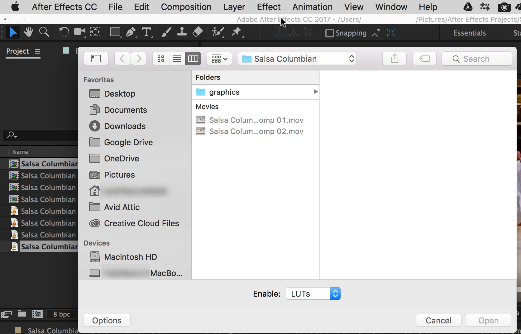This screenshot has height=334, width=521.
Task: Open the Project panel menu
Action: click(37, 51)
